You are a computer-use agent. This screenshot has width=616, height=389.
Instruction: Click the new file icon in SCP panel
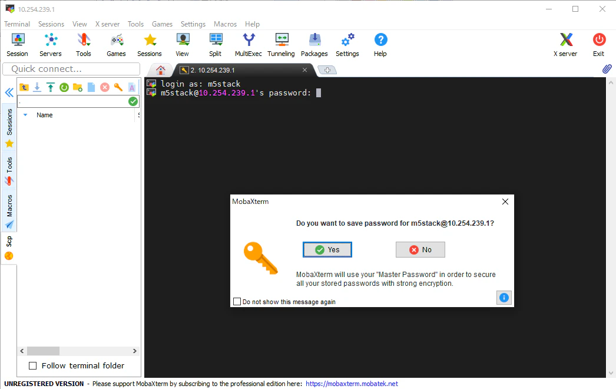(91, 87)
